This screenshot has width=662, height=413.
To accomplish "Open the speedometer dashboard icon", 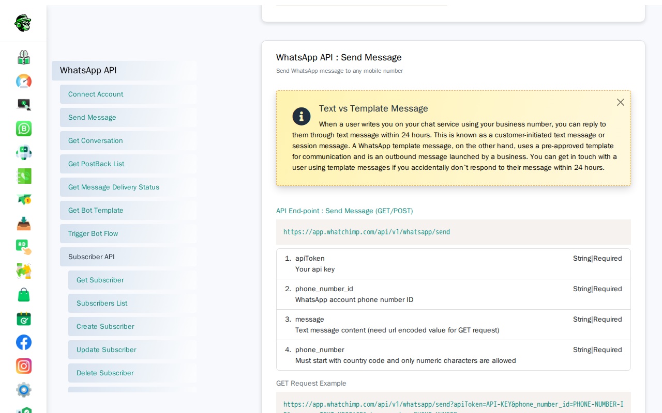I will pyautogui.click(x=24, y=82).
